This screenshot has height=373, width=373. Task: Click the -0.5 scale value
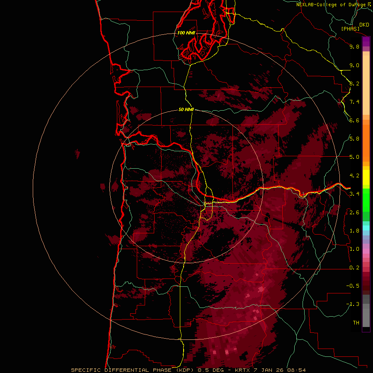point(353,286)
